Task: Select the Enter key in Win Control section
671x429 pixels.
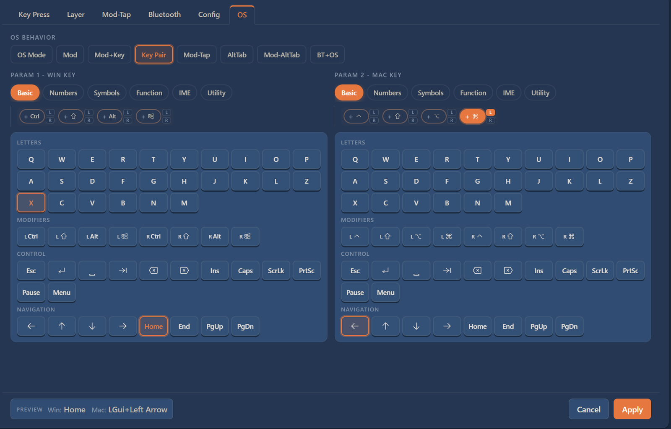Action: pyautogui.click(x=62, y=271)
